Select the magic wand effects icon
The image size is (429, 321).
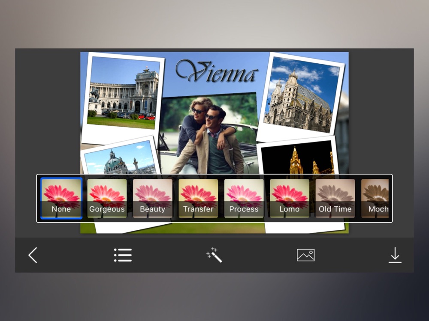(214, 255)
